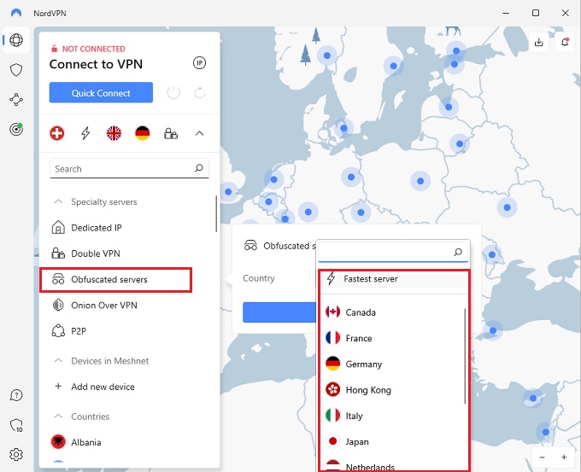The height and width of the screenshot is (472, 581).
Task: Maximize the NordVPN window
Action: point(536,13)
